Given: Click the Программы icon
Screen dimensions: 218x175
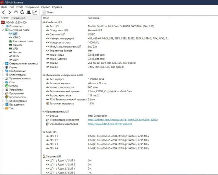Looking at the screenshot, I should click(x=7, y=93).
